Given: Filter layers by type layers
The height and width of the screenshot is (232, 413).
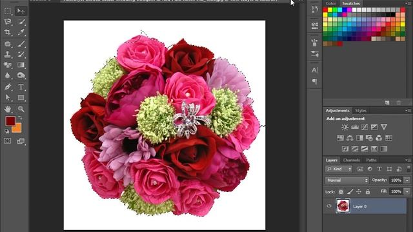Looking at the screenshot, I should tap(379, 169).
